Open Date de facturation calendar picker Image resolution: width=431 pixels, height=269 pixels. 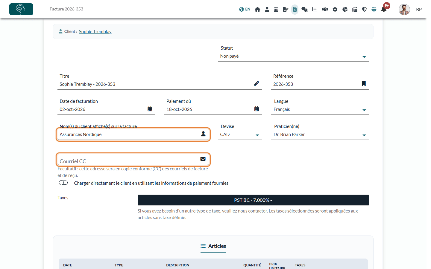150,109
